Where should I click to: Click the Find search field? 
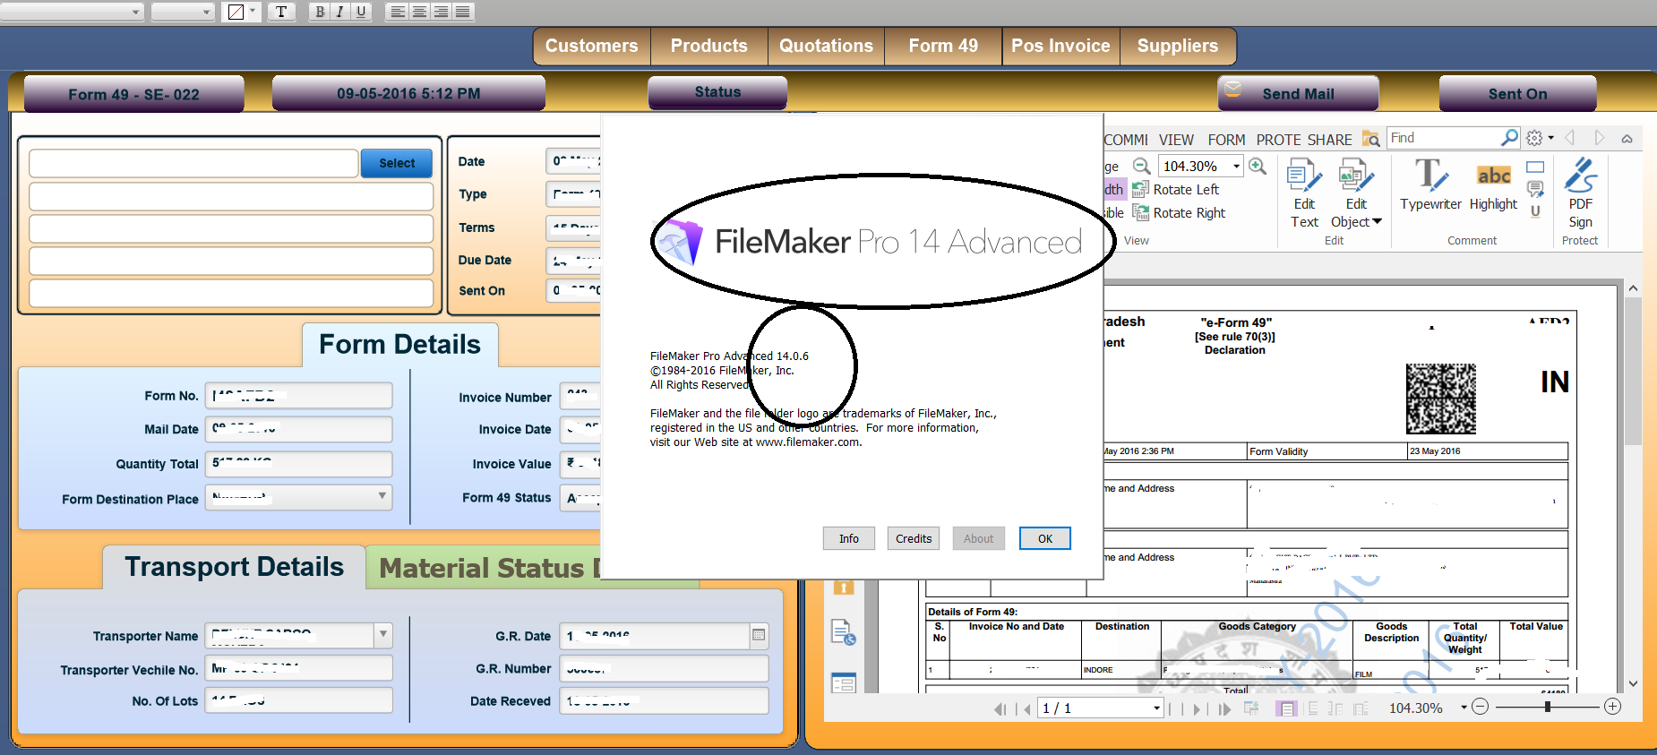coord(1443,138)
